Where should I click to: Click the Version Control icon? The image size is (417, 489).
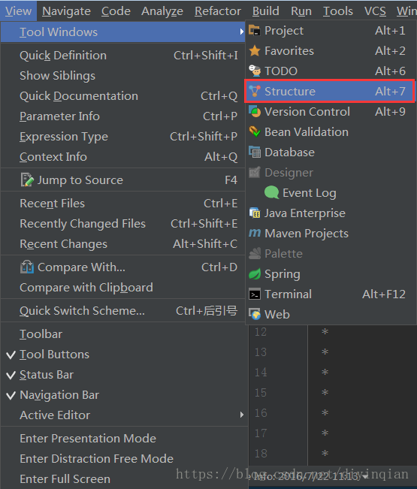click(255, 112)
